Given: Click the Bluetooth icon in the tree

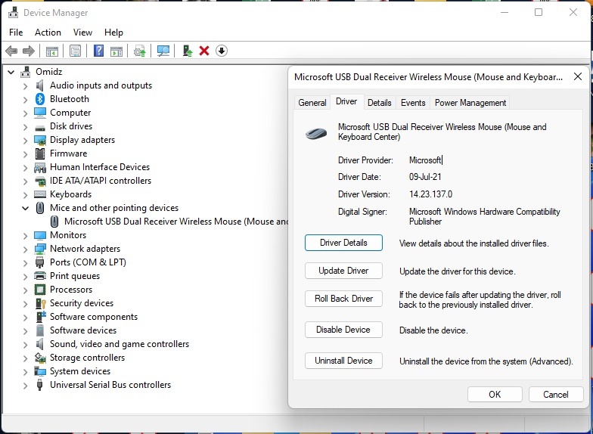Looking at the screenshot, I should click(40, 99).
